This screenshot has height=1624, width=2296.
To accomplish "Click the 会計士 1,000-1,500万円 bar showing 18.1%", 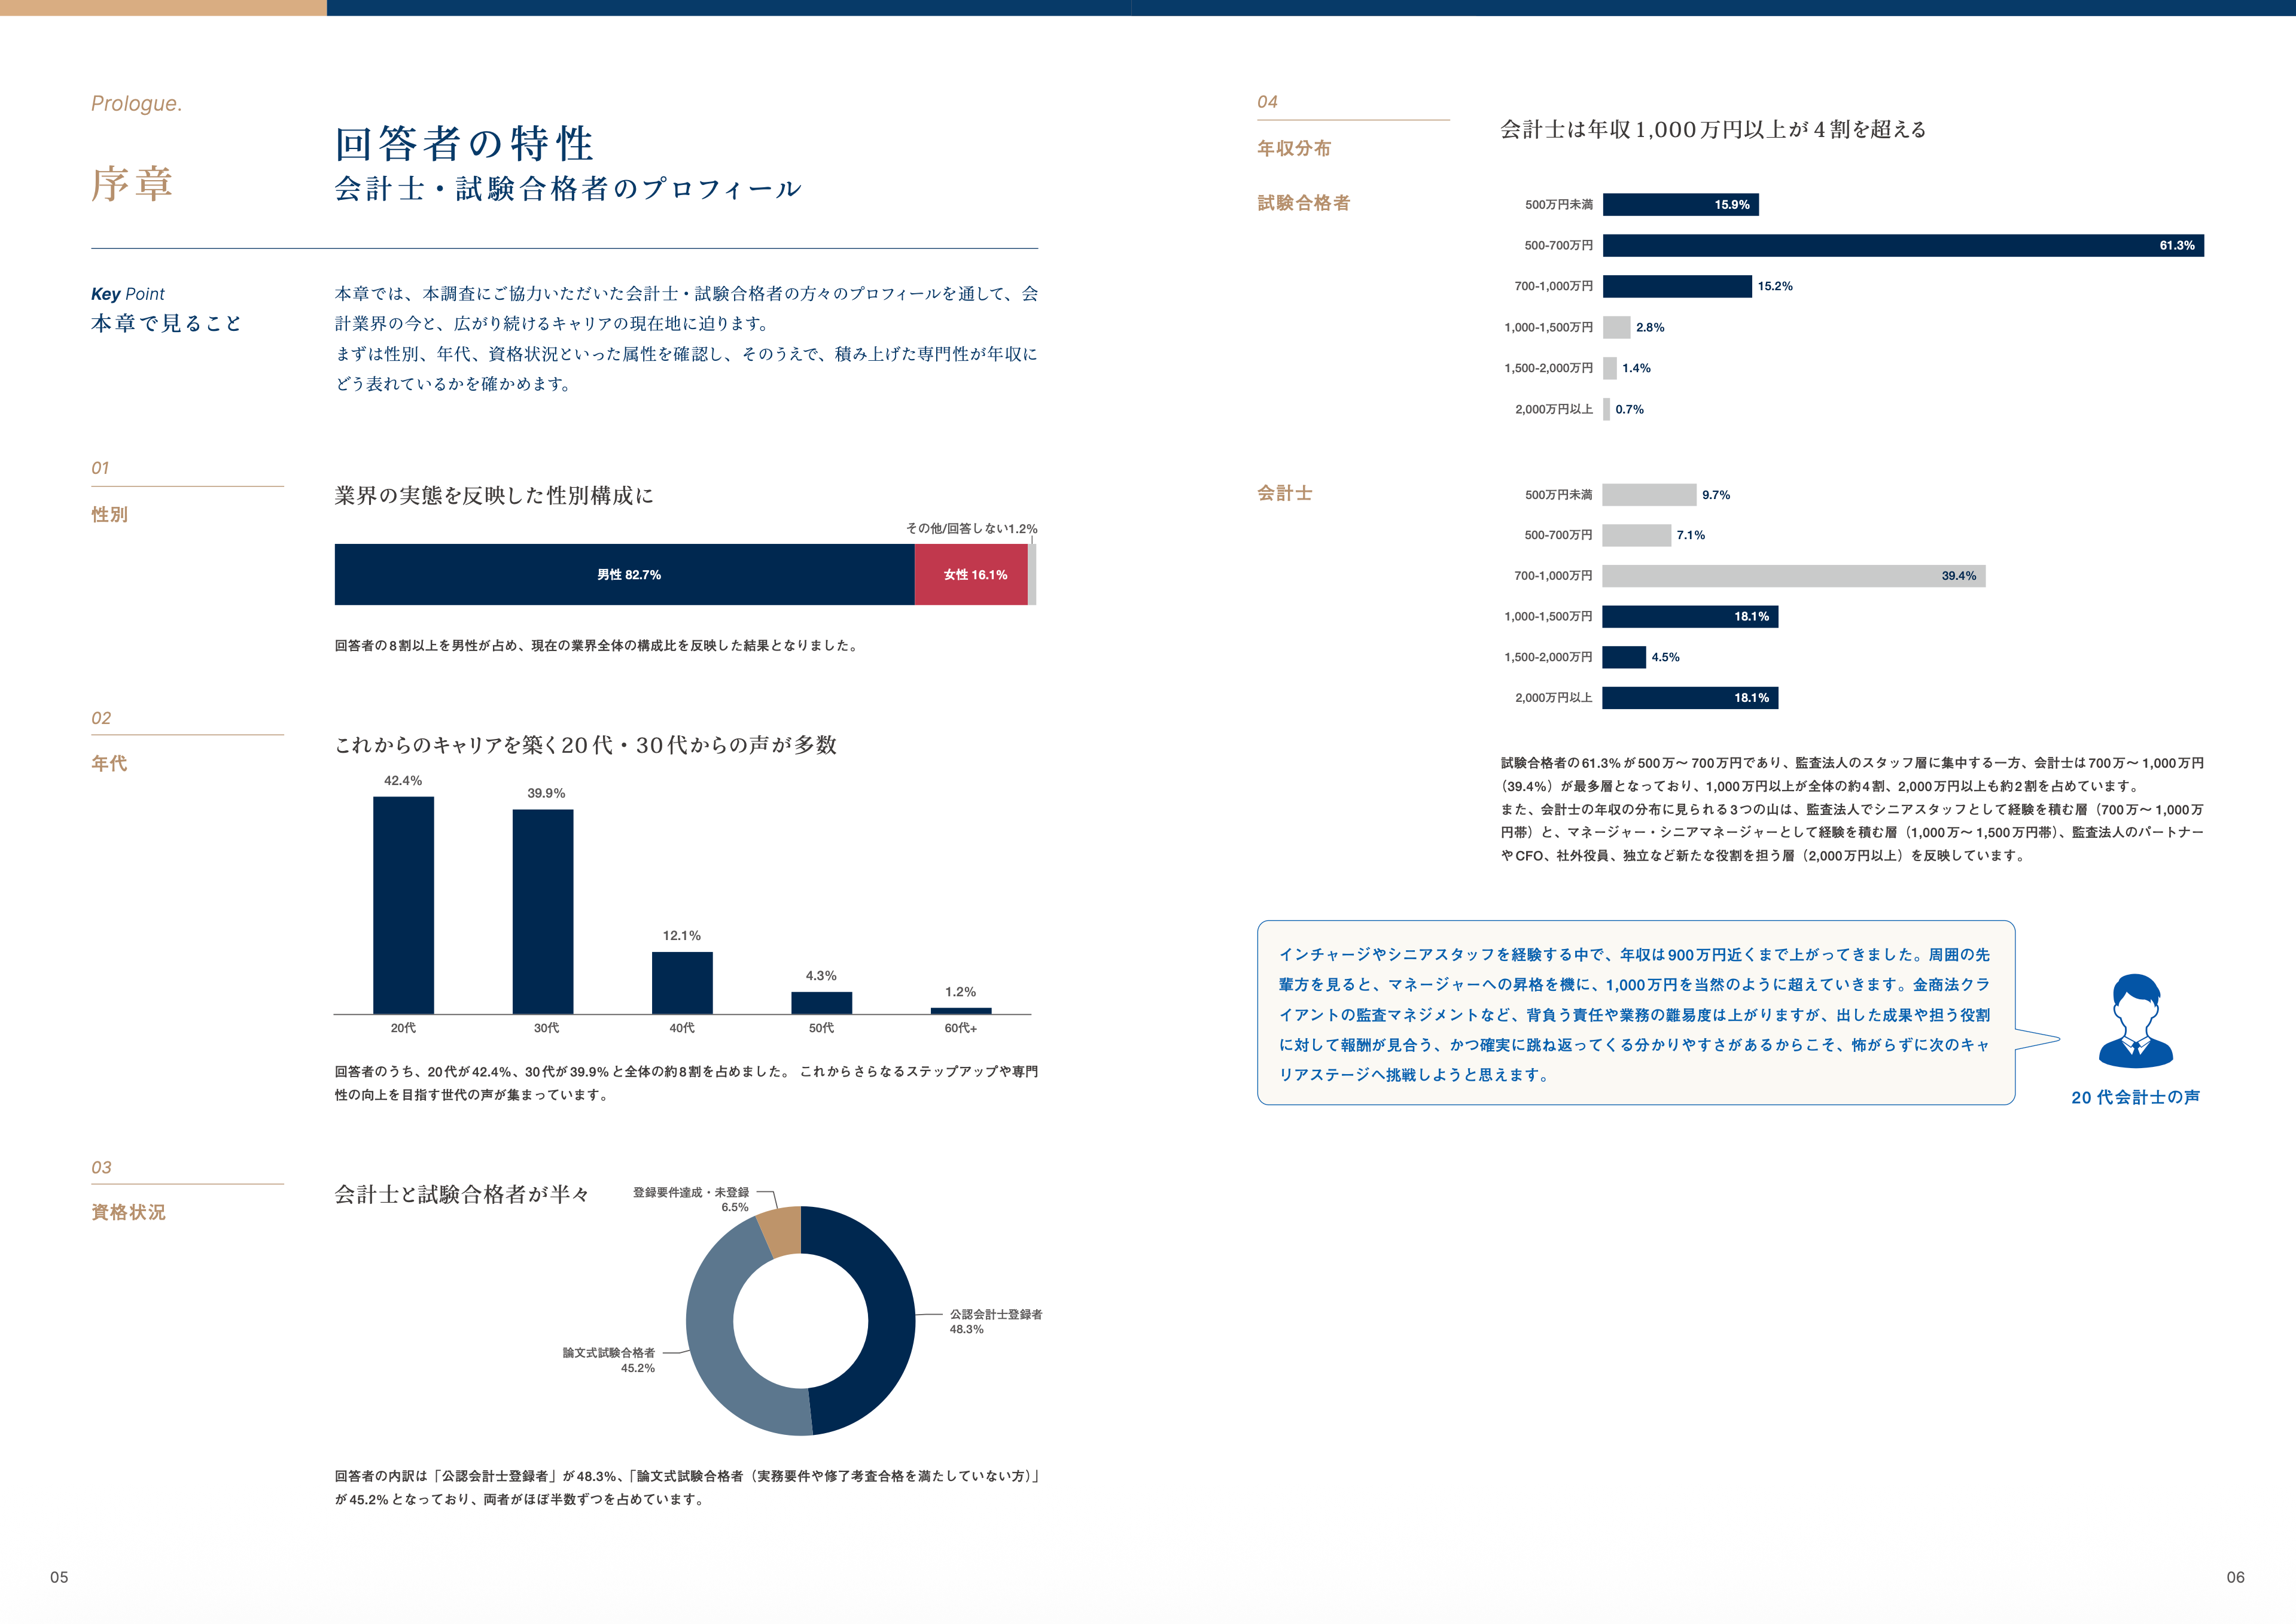I will point(1690,616).
